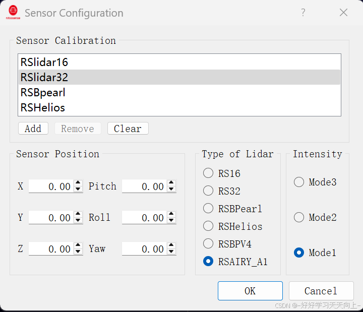Decrease the Pitch value with down arrow
The height and width of the screenshot is (312, 363).
tap(172, 190)
